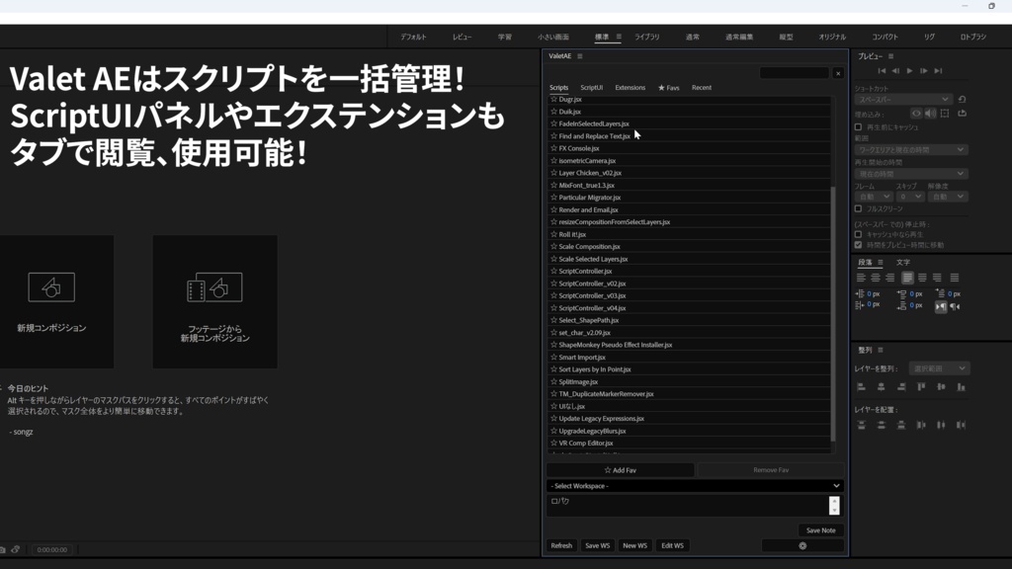Viewport: 1012px width, 569px height.
Task: Click the Add Fav button
Action: [x=621, y=469]
